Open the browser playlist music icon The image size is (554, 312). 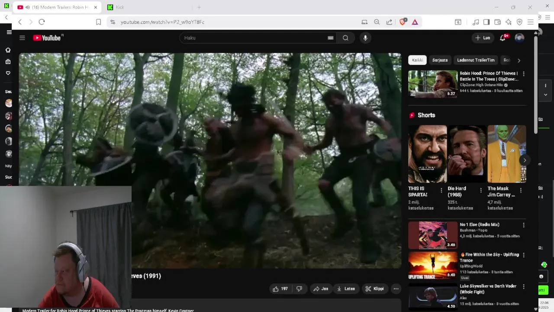[476, 22]
